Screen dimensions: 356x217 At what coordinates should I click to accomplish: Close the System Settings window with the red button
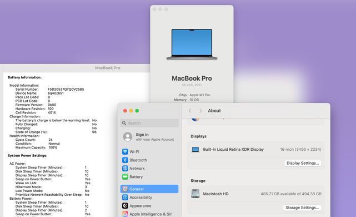125,111
